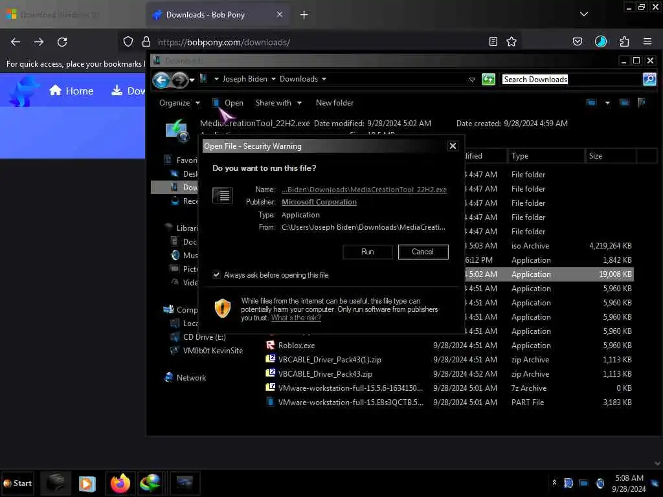The height and width of the screenshot is (497, 663).
Task: Click the Bob Pony site logo
Action: [x=24, y=91]
